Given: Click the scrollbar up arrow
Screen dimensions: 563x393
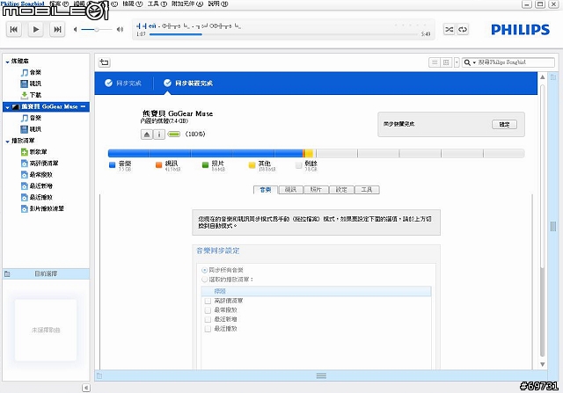Looking at the screenshot, I should click(x=543, y=77).
